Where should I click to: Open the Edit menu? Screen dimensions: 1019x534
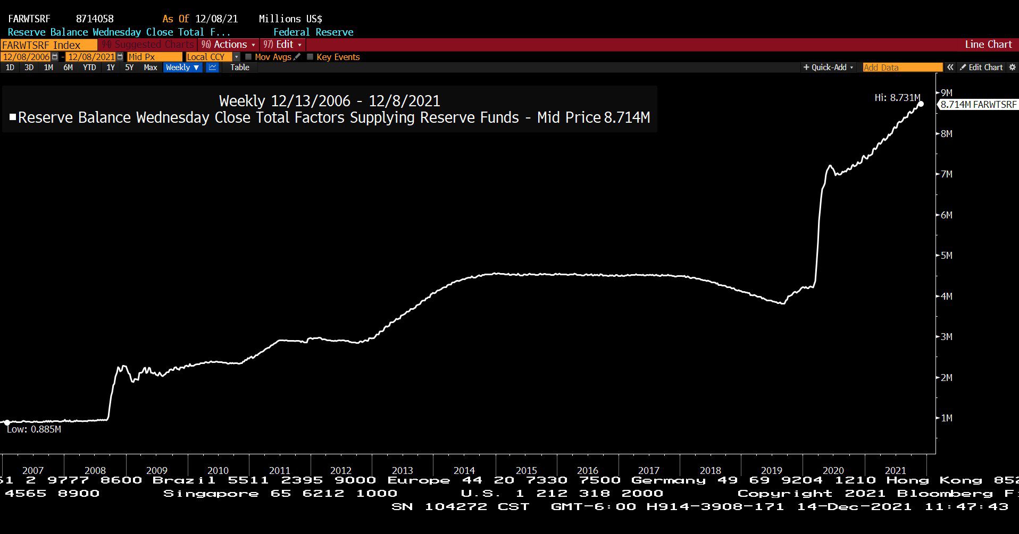283,45
